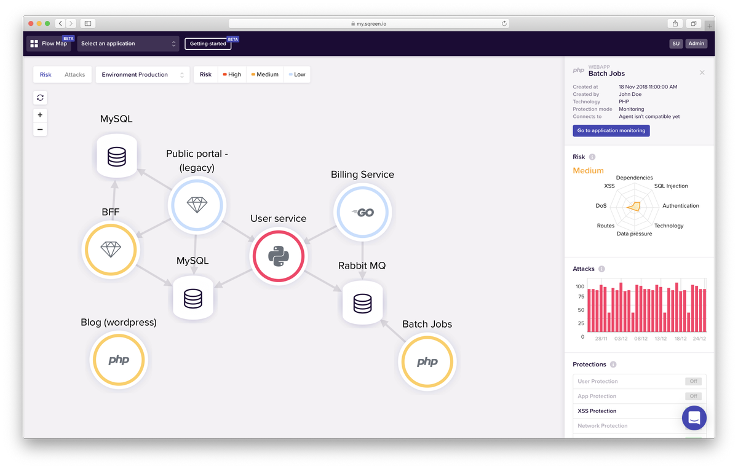This screenshot has width=738, height=469.
Task: Open the Flow Map menu
Action: [x=49, y=44]
